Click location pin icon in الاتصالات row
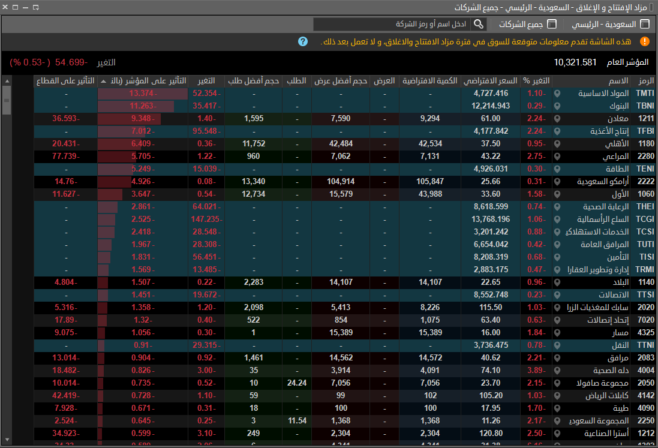The image size is (658, 448). coord(557,295)
